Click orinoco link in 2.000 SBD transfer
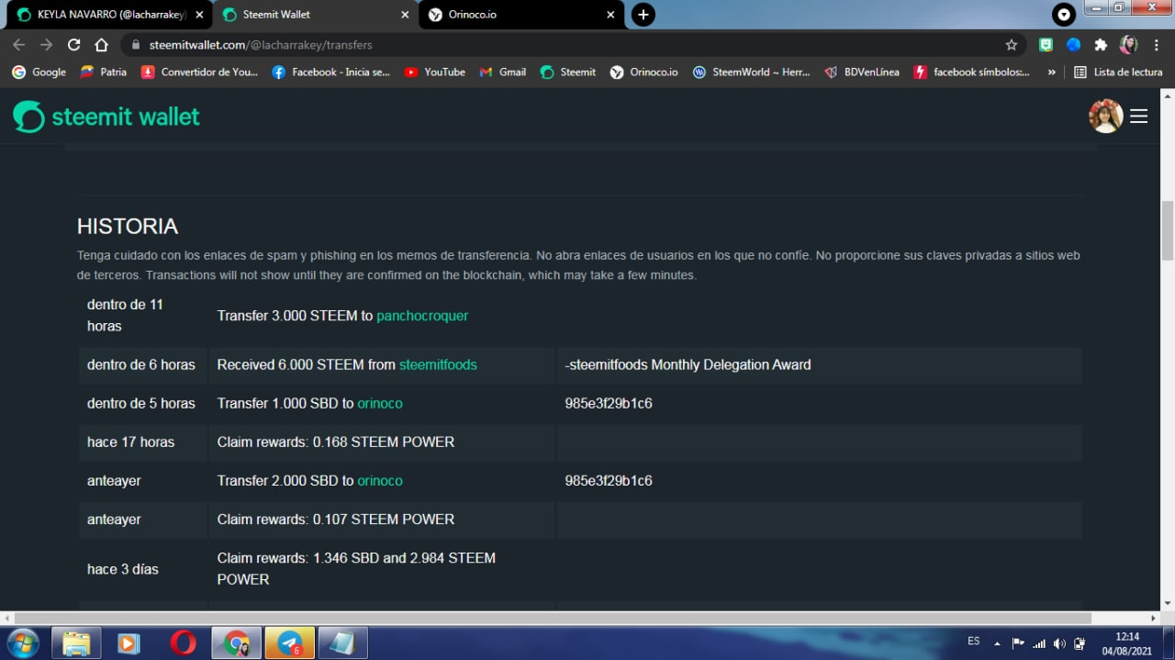Viewport: 1175px width, 660px height. [x=380, y=481]
